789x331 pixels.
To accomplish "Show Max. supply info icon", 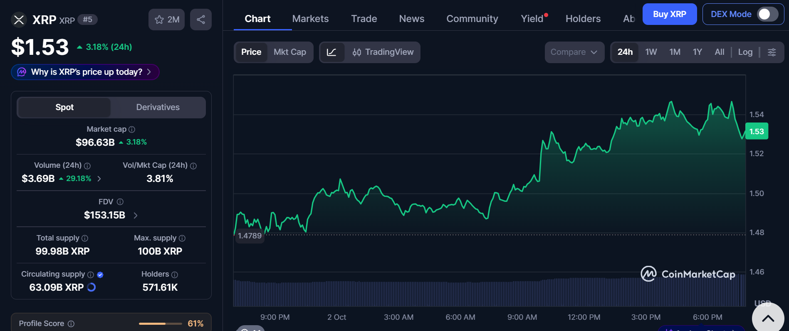I will pyautogui.click(x=182, y=238).
